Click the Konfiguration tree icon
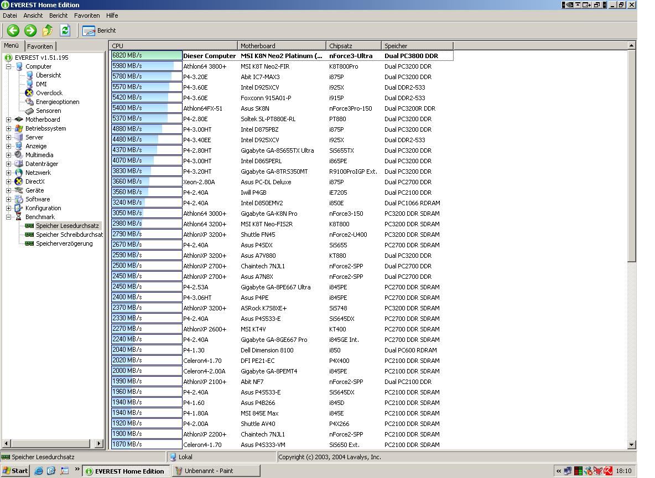The height and width of the screenshot is (478, 655). (x=19, y=208)
